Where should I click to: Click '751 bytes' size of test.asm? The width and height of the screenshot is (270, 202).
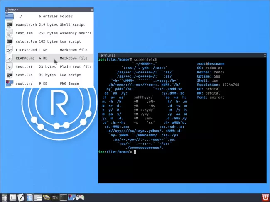pyautogui.click(x=48, y=33)
